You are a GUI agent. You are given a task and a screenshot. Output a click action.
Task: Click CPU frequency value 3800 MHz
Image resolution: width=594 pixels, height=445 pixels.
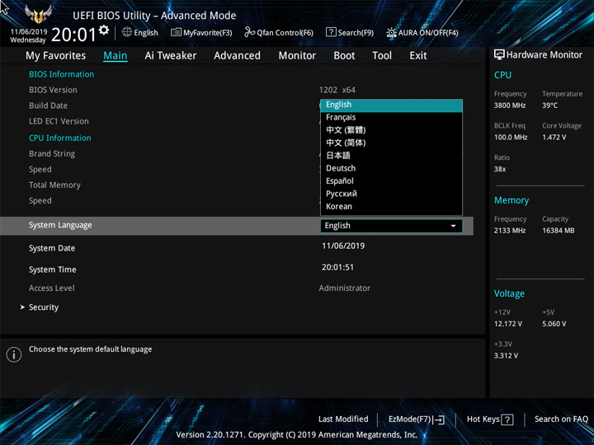(x=510, y=105)
